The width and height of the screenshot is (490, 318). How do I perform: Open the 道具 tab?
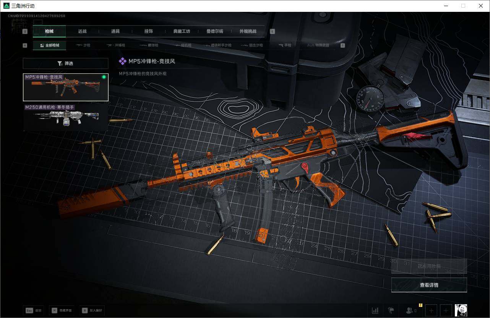115,31
